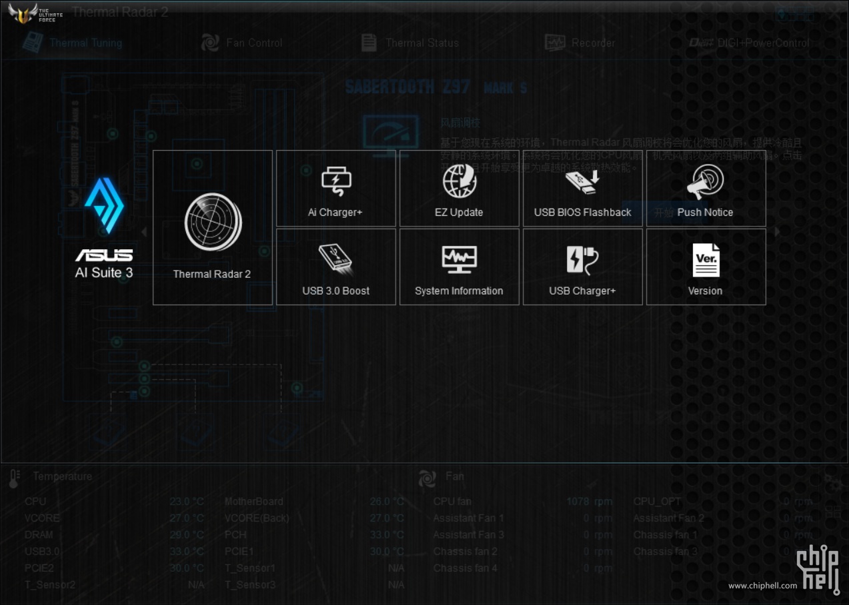This screenshot has height=605, width=849.
Task: Launch USB 3.0 Boost
Action: (x=336, y=267)
